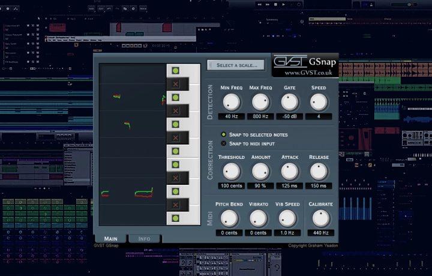
Task: Solo the Percussion background track
Action: 33,53
